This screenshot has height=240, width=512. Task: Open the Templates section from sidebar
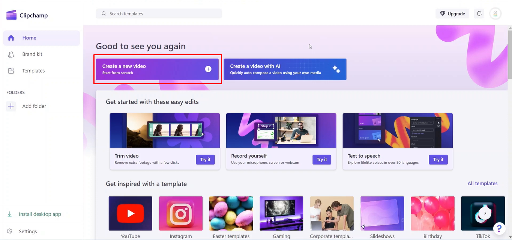click(33, 70)
